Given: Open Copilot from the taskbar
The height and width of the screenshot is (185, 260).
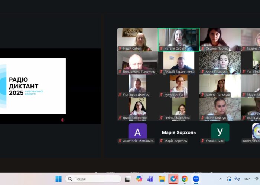Looking at the screenshot, I should tap(139, 179).
